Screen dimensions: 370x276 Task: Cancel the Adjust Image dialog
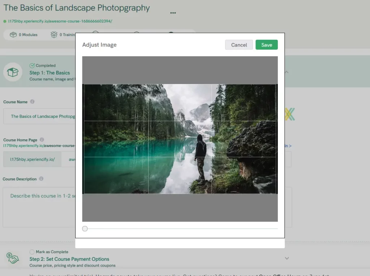pyautogui.click(x=239, y=45)
